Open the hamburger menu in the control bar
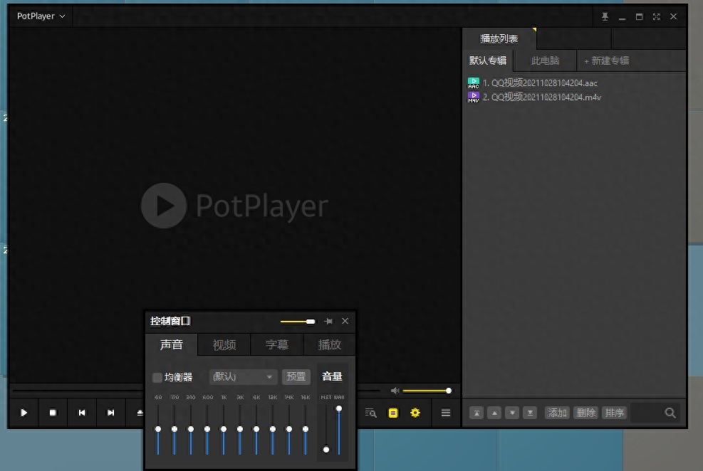Viewport: 703px width, 471px height. coord(446,413)
